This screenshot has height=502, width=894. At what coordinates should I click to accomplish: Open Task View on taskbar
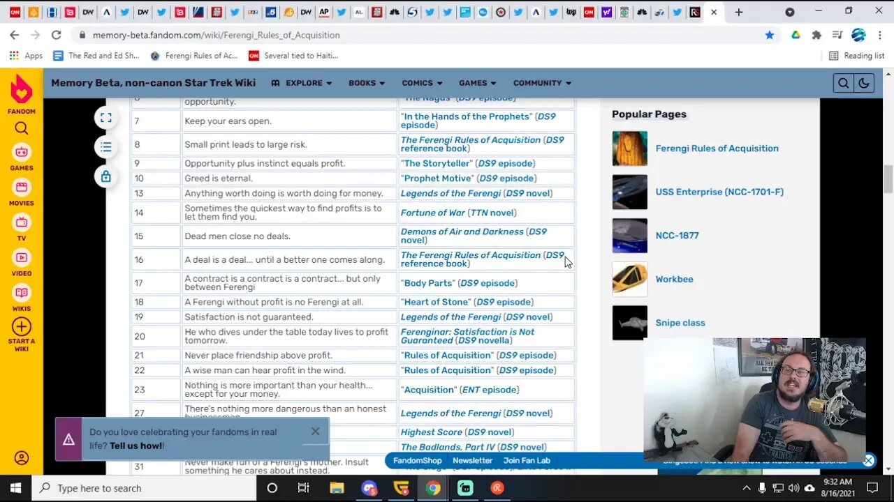tap(303, 488)
